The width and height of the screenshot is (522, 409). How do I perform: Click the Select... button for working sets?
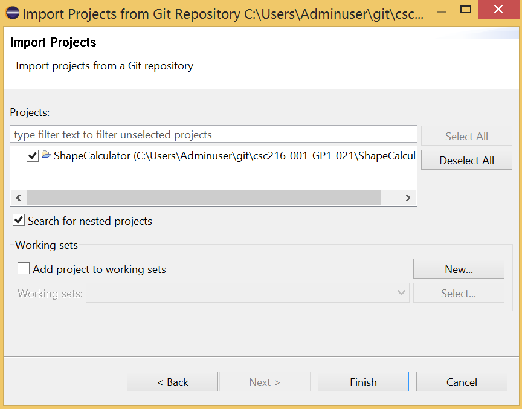459,293
